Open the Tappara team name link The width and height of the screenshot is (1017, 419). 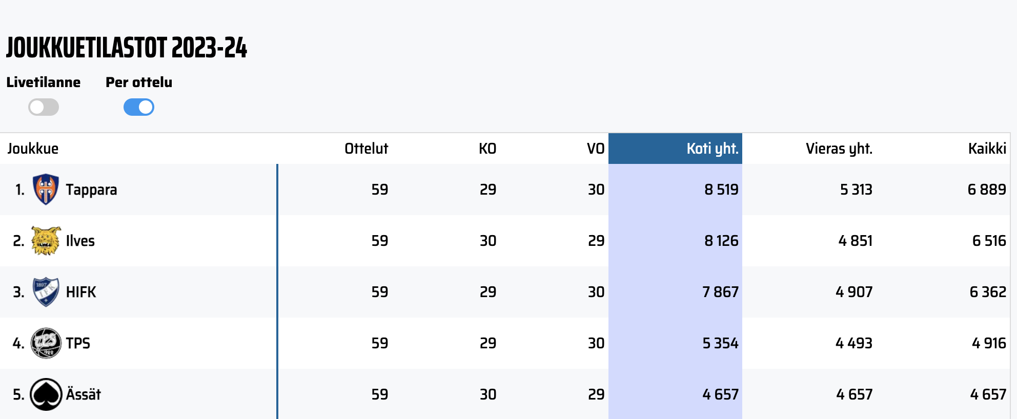pos(91,190)
